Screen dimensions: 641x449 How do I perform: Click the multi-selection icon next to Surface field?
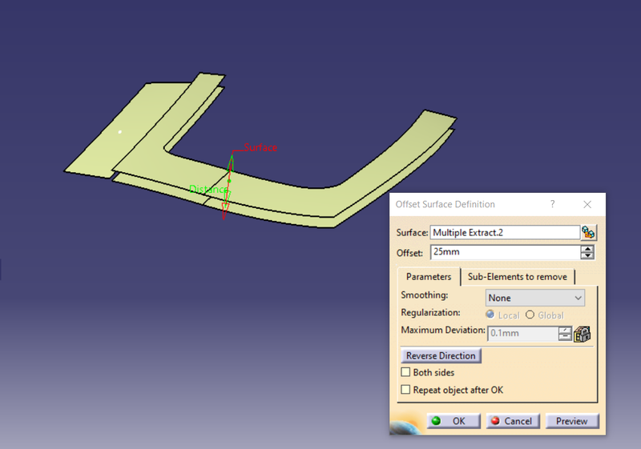pyautogui.click(x=589, y=233)
